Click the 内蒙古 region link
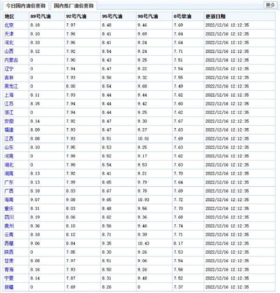This screenshot has height=293, width=280. 11,60
